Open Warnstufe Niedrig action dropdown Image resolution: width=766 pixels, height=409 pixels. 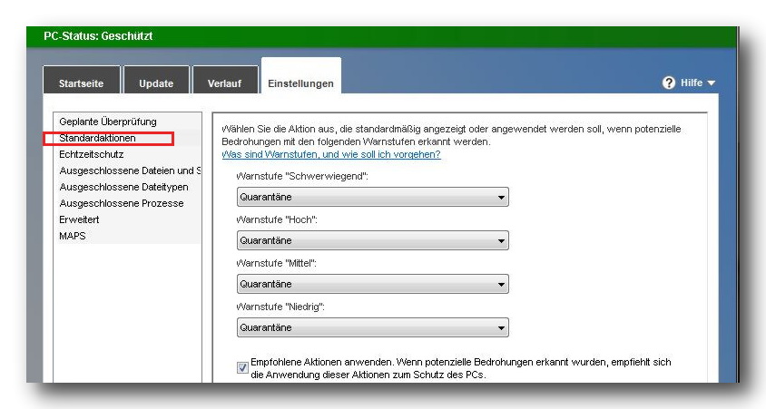click(x=373, y=327)
